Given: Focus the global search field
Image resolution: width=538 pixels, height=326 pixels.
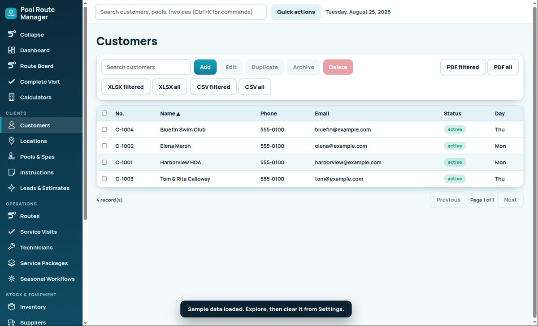Looking at the screenshot, I should (x=181, y=12).
